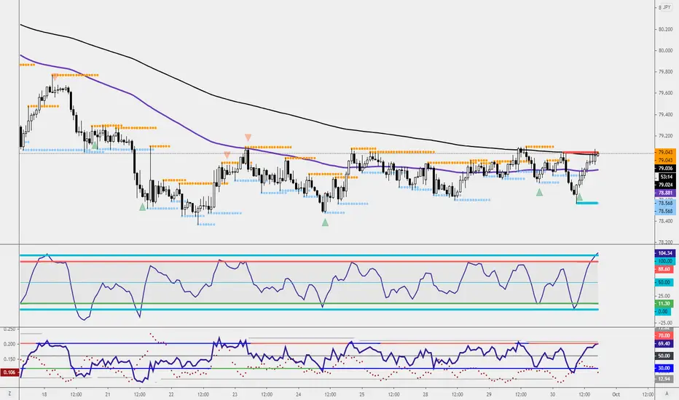This screenshot has height=400, width=679.
Task: Click the 78.400 price axis tick
Action: [x=665, y=221]
